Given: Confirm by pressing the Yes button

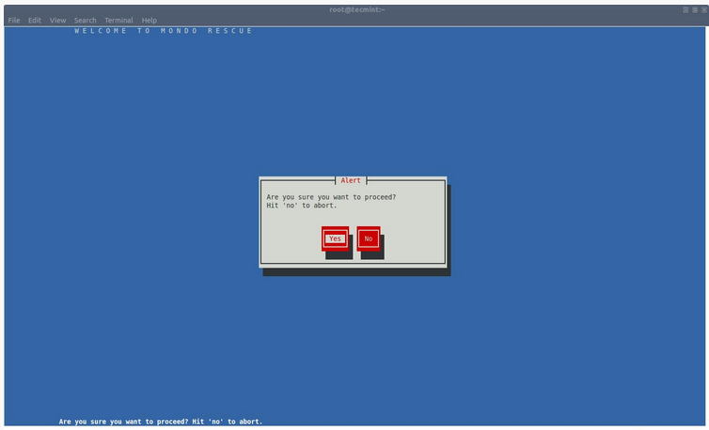Looking at the screenshot, I should pyautogui.click(x=335, y=238).
